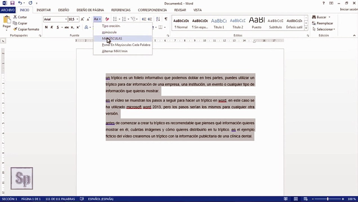Click Copiar in Portapapeles group
The height and width of the screenshot is (202, 358).
tap(20, 23)
